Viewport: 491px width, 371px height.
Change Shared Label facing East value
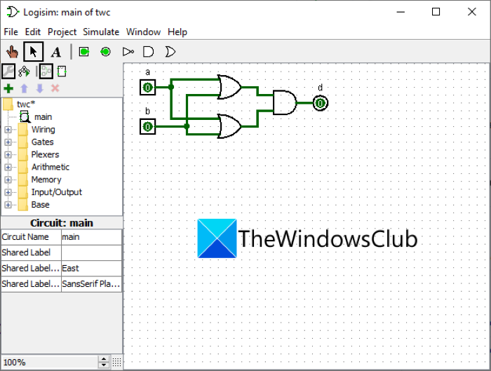(x=91, y=269)
